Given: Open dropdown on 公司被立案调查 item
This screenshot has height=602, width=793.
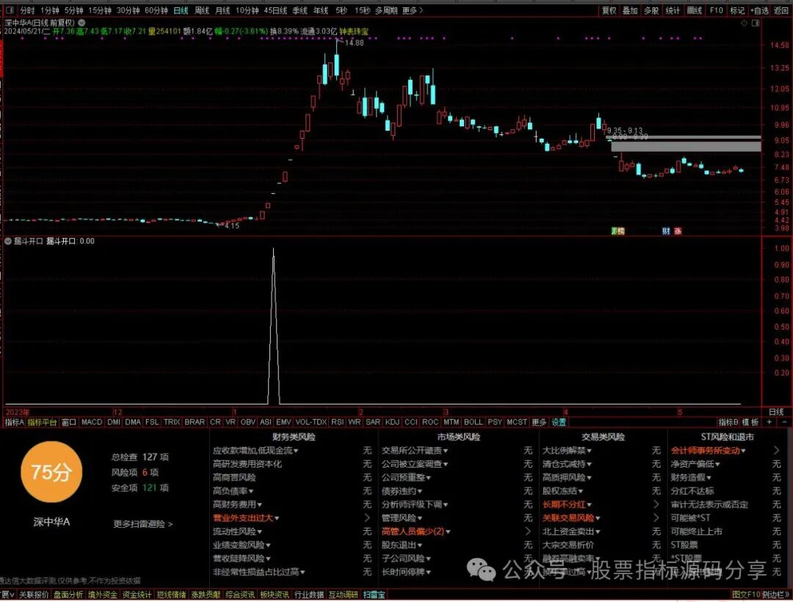Looking at the screenshot, I should 445,464.
